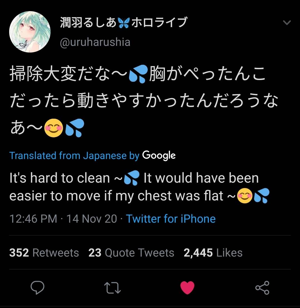Open the down-arrow menu beside the username
Screen dimensions: 300x308
286,23
